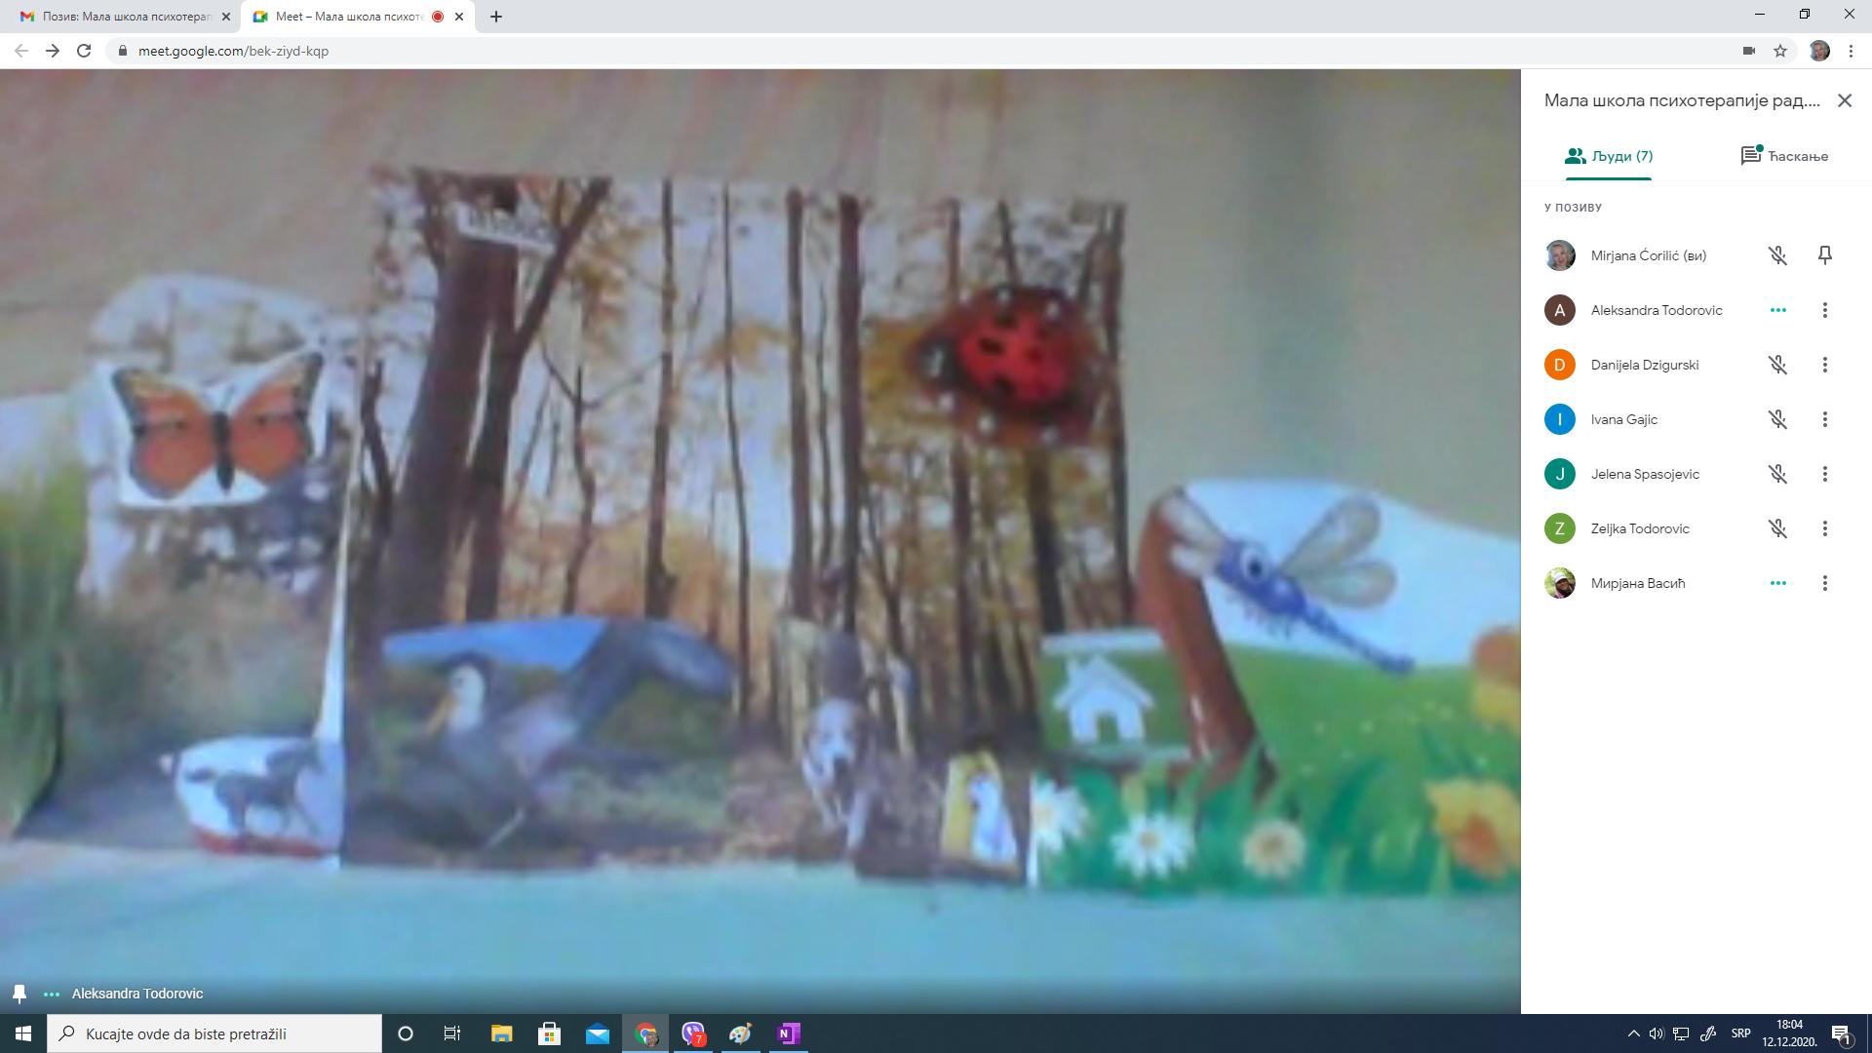Image resolution: width=1872 pixels, height=1053 pixels.
Task: Bookmark this page with the star icon
Action: [x=1779, y=51]
